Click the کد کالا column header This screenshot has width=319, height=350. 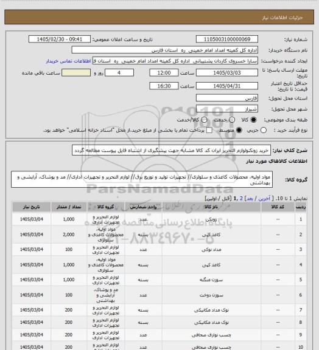point(278,207)
